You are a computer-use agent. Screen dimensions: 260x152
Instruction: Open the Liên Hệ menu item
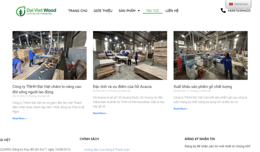pos(172,11)
